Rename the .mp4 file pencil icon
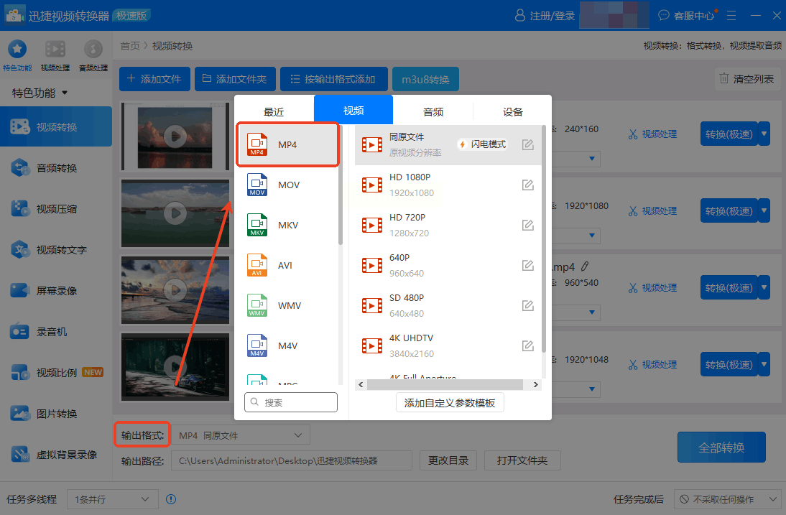The height and width of the screenshot is (515, 786). click(585, 266)
